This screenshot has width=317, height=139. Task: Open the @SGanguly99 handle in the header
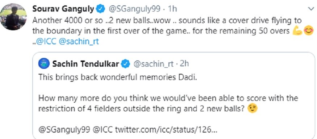click(x=134, y=9)
